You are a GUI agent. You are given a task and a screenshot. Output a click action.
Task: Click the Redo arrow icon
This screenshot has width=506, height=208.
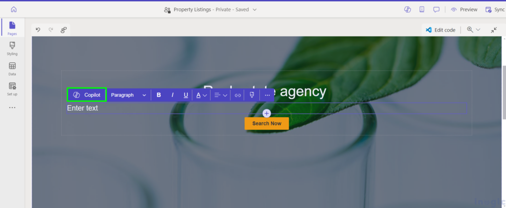tap(51, 30)
